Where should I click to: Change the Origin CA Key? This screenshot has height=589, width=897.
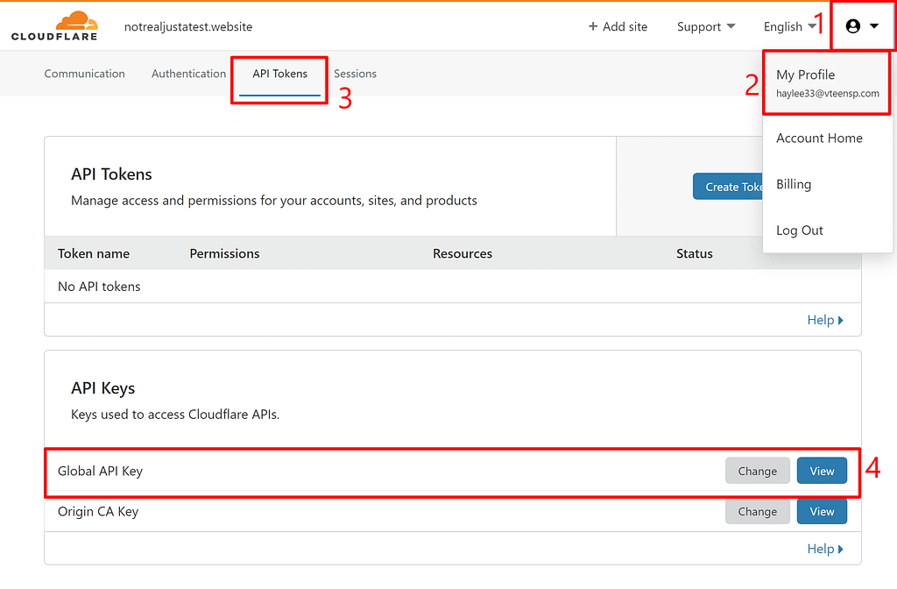(757, 511)
